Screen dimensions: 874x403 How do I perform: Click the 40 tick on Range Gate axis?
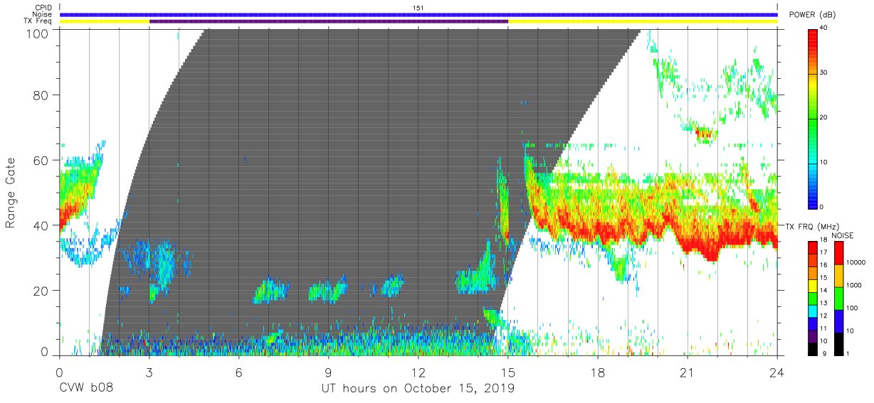pyautogui.click(x=41, y=225)
